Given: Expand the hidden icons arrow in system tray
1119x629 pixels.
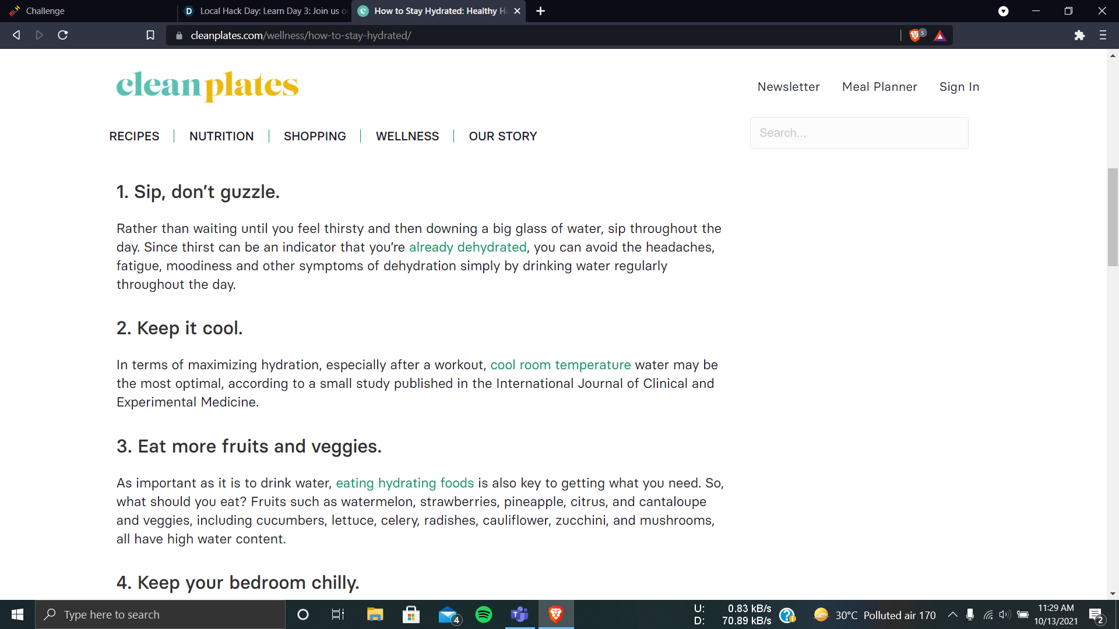Looking at the screenshot, I should (952, 614).
